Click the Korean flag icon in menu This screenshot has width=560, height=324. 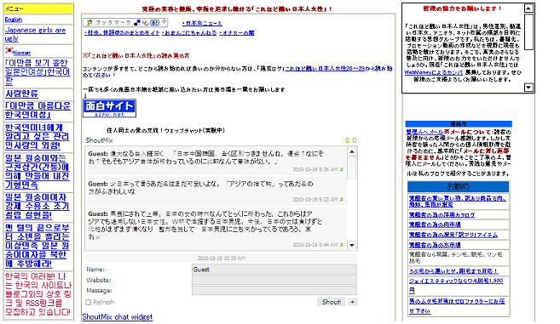9,51
